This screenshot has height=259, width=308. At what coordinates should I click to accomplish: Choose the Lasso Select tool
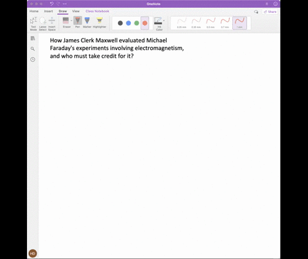point(42,24)
